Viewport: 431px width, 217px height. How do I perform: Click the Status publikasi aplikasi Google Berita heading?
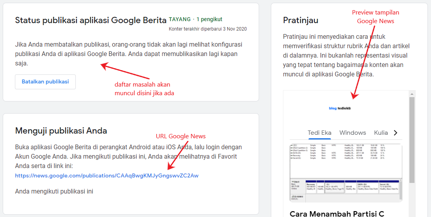91,20
